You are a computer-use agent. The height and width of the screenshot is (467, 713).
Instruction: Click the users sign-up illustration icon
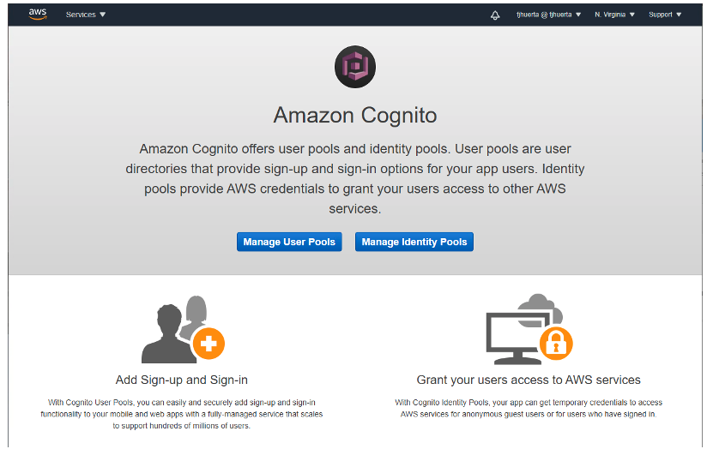pos(183,329)
